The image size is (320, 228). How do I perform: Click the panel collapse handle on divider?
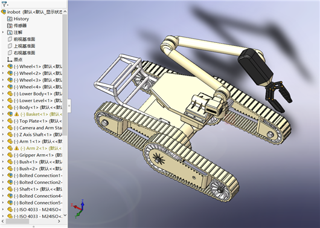point(69,106)
